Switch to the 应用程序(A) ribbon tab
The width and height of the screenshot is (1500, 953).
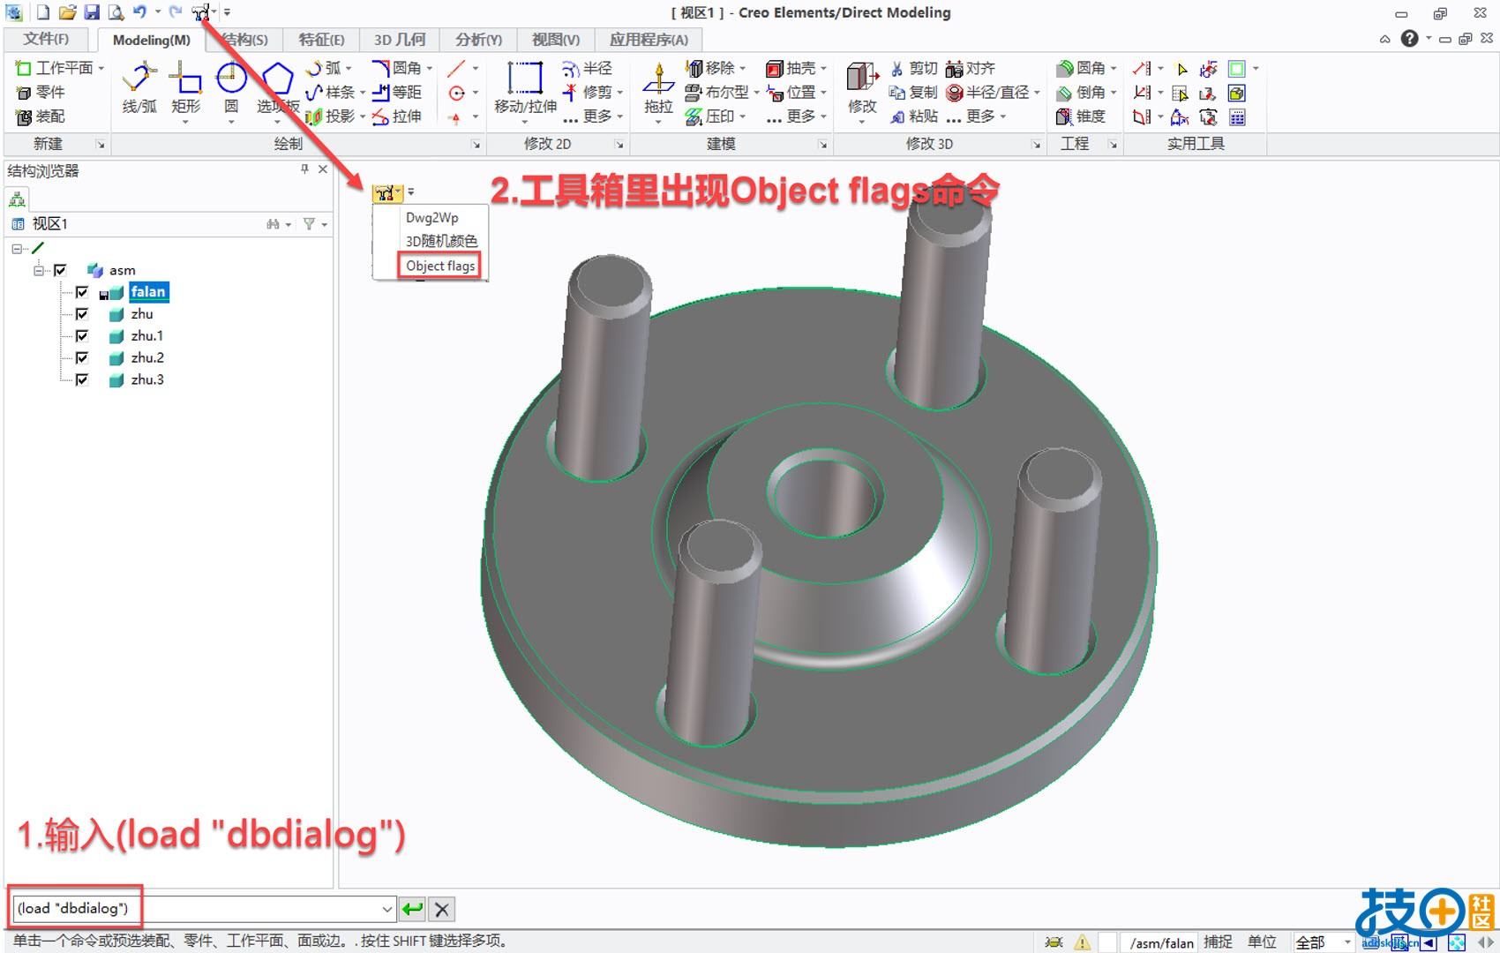click(x=649, y=40)
